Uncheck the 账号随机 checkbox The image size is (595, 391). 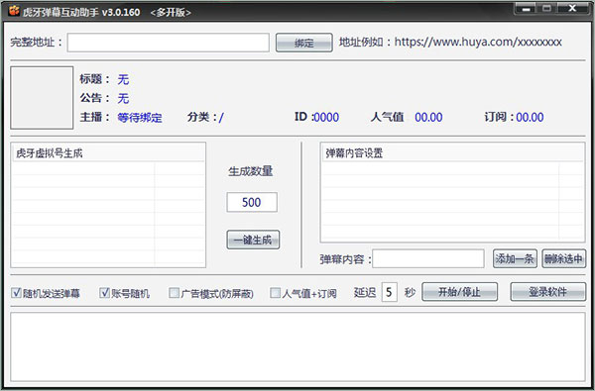tap(104, 292)
